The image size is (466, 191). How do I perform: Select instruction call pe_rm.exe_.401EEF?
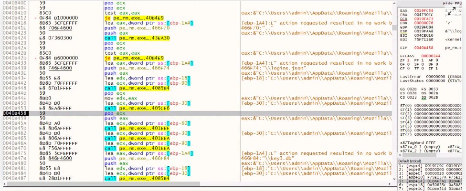(x=137, y=128)
